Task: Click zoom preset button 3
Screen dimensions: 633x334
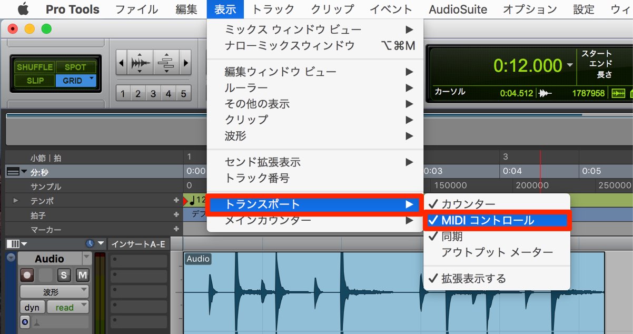Action: [153, 94]
